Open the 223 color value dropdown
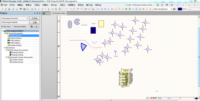200x101 pixels. (x=186, y=9)
